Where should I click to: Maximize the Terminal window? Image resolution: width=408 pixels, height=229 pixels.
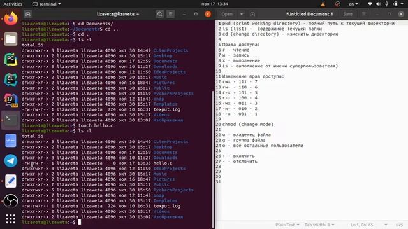pos(196,14)
